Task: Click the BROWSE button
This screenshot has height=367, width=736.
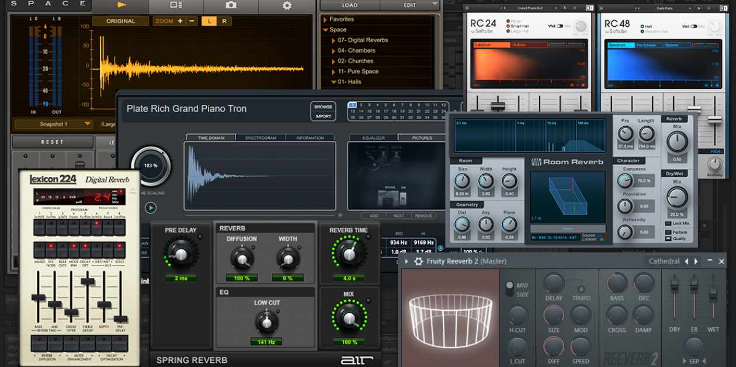Action: pyautogui.click(x=323, y=107)
